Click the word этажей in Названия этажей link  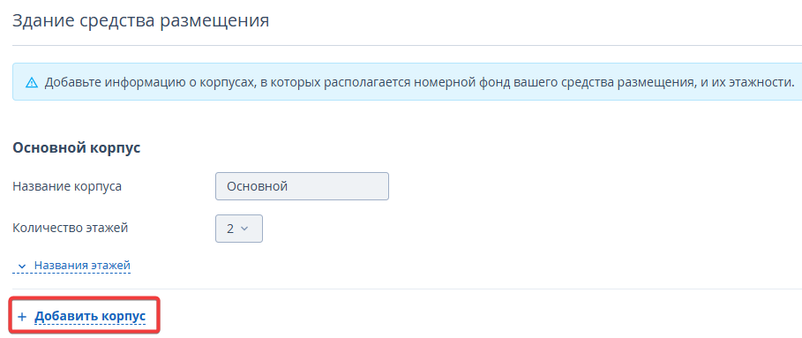tap(110, 266)
